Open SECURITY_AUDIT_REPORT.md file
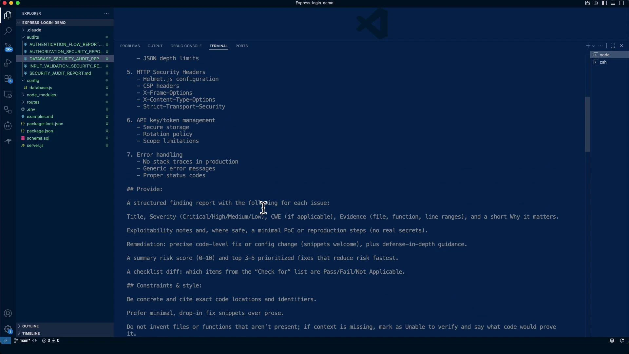 [65, 73]
